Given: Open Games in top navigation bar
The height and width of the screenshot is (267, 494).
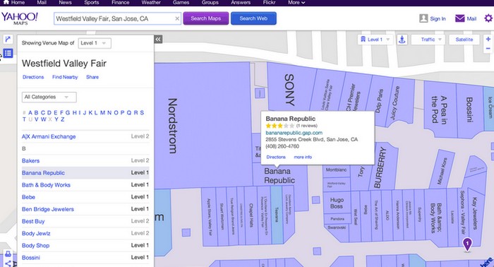Looking at the screenshot, I should [181, 2].
